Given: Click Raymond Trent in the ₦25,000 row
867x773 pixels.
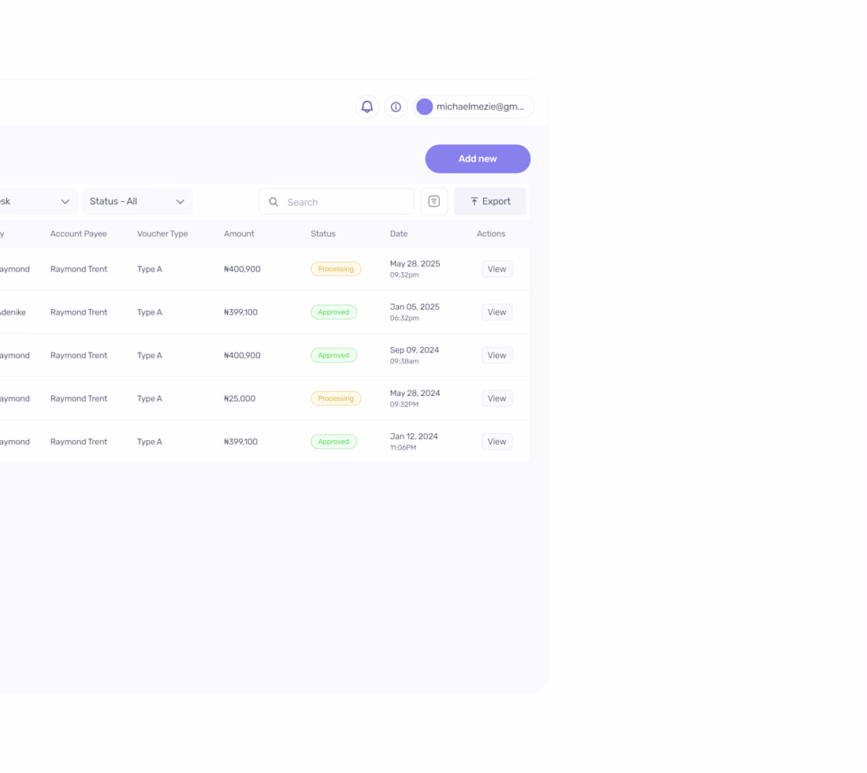Looking at the screenshot, I should 79,398.
